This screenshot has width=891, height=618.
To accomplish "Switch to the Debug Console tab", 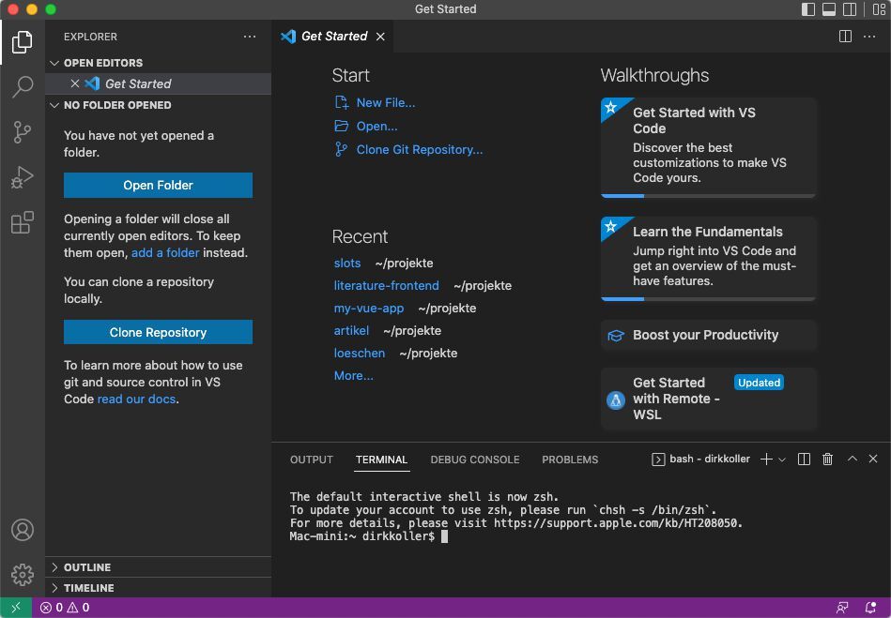I will (474, 460).
